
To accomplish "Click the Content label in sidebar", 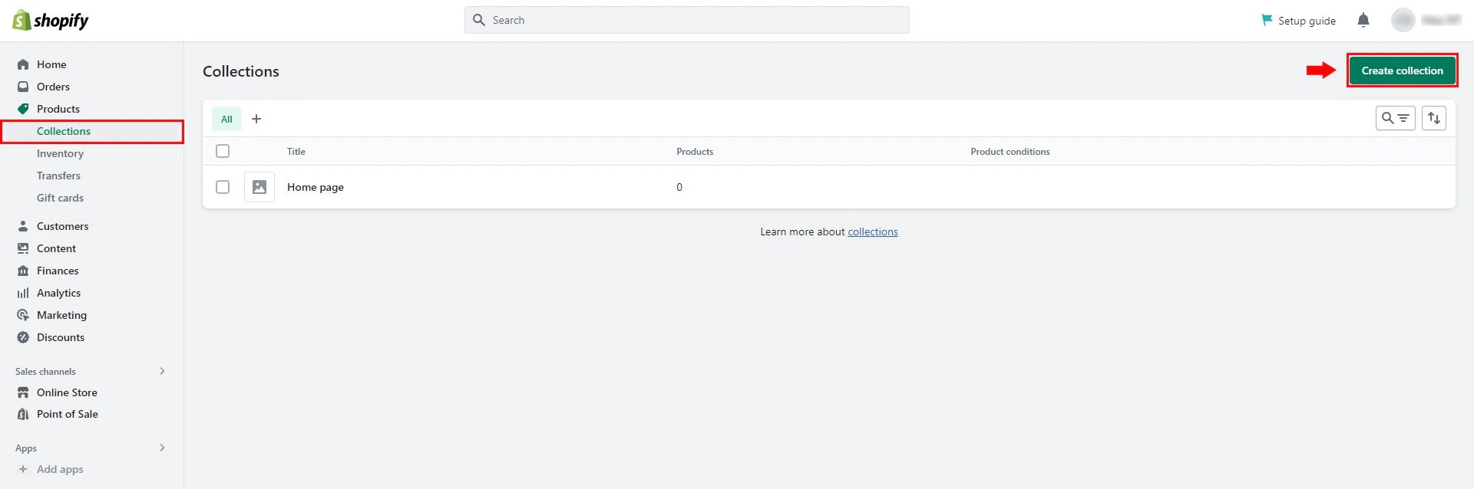I will tap(56, 248).
